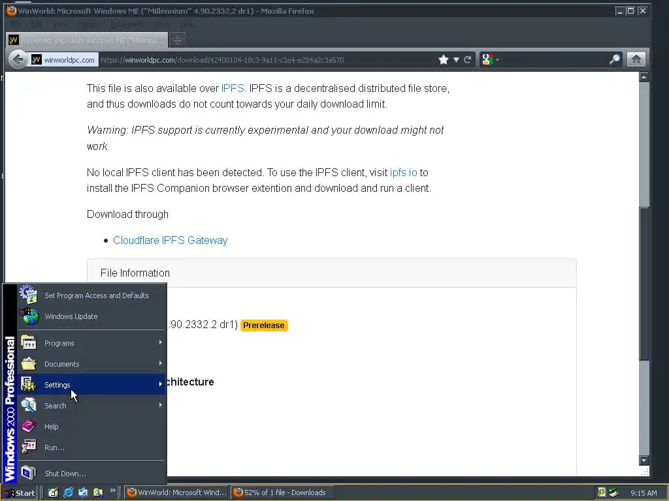The image size is (669, 501).
Task: Click the page scrollbar down arrow
Action: coord(644,460)
